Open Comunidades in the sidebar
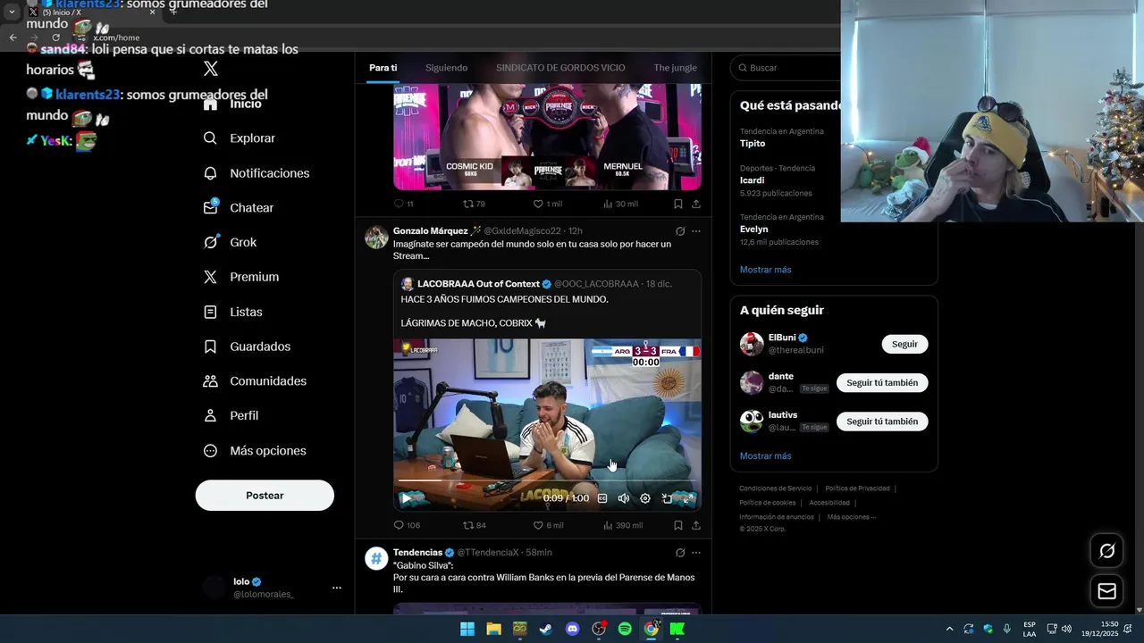Image resolution: width=1144 pixels, height=643 pixels. pyautogui.click(x=255, y=381)
